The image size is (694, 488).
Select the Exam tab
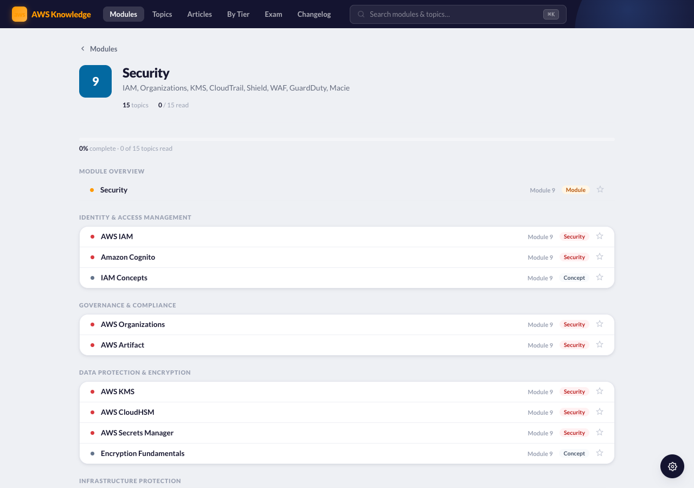click(x=273, y=14)
